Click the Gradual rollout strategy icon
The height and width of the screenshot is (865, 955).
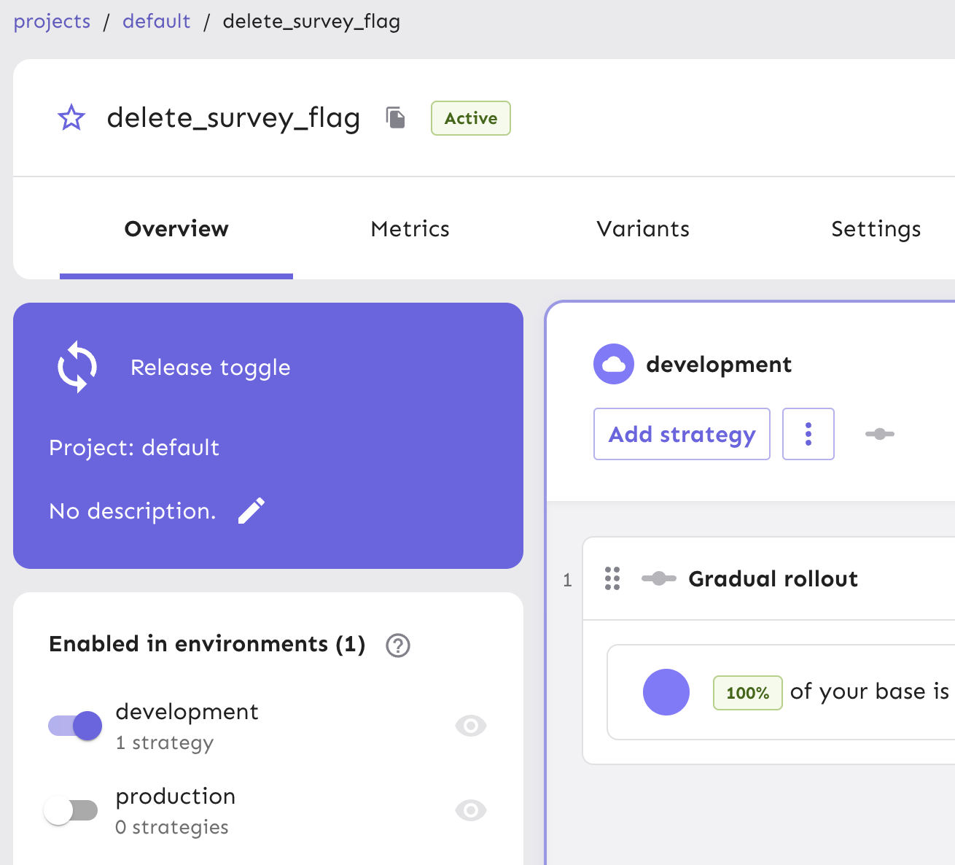tap(658, 578)
